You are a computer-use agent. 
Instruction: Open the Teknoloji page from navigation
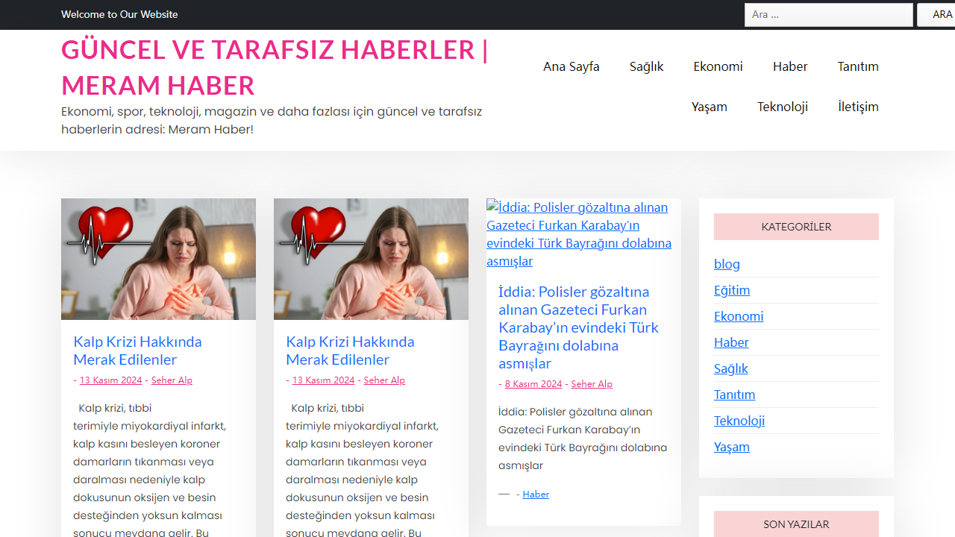[782, 107]
